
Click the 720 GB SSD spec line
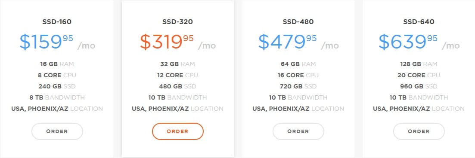pyautogui.click(x=298, y=86)
